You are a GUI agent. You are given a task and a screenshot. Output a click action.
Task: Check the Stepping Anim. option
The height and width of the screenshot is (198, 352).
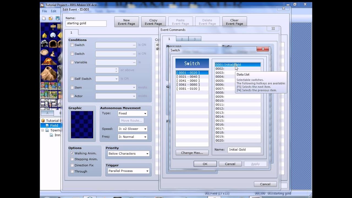tap(72, 159)
